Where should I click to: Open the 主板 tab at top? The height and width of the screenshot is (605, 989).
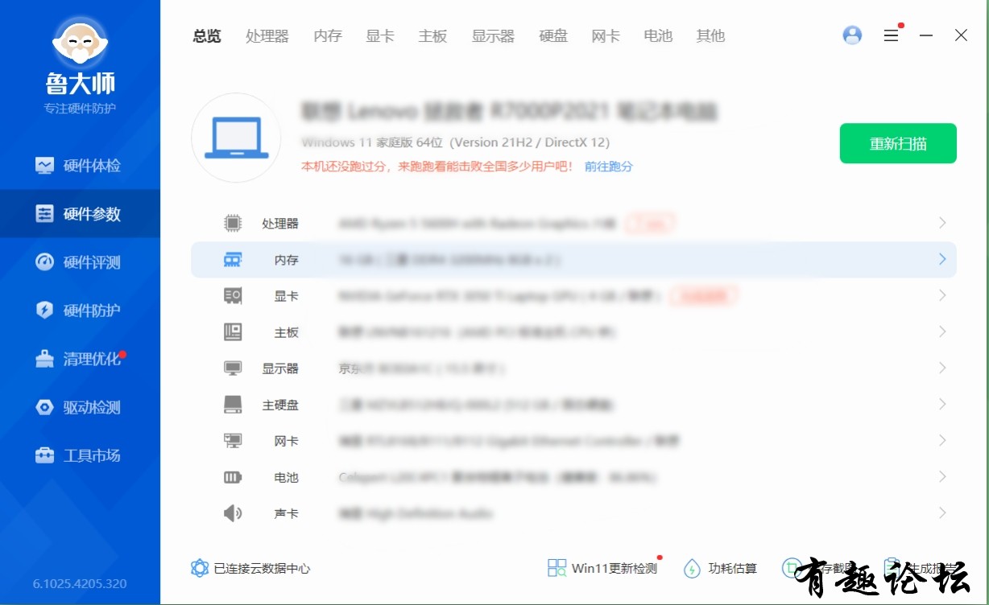point(432,35)
